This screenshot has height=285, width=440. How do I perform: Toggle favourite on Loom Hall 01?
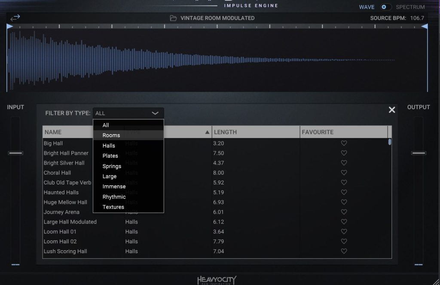point(344,232)
